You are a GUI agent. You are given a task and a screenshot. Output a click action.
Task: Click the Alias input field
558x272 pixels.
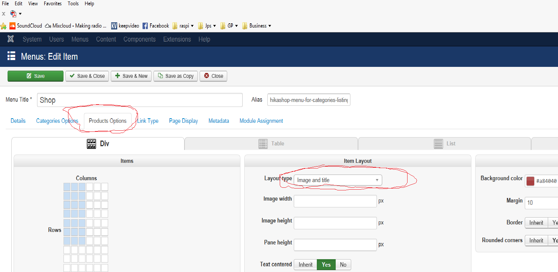(309, 100)
